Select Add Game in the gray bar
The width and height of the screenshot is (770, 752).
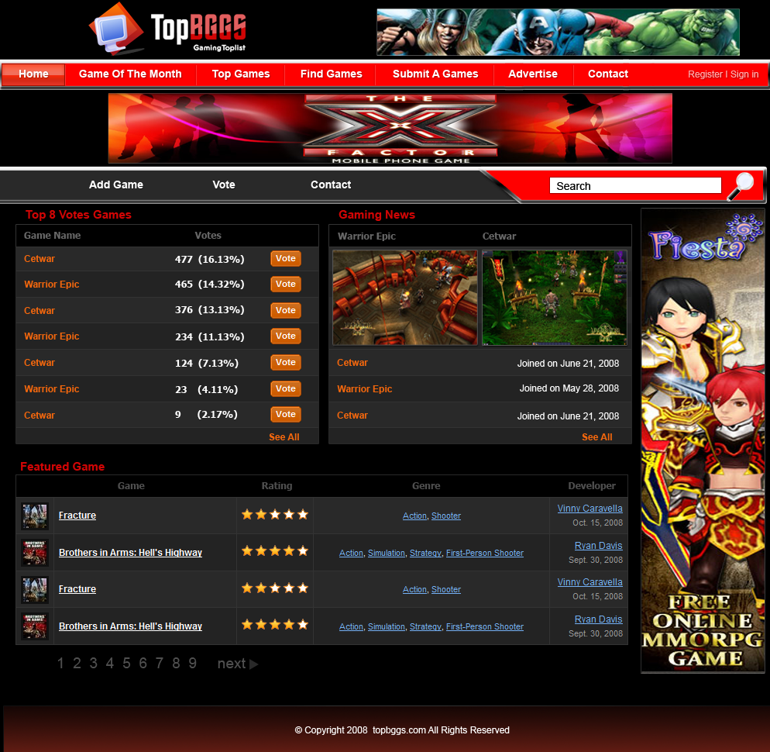point(116,185)
